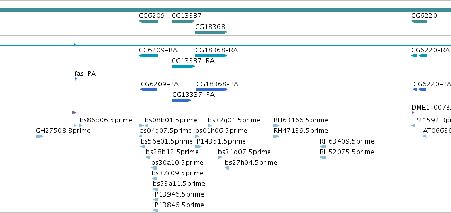Click the RH52075.5prime EST marker

(x=323, y=157)
